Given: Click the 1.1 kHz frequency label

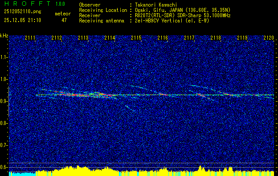Looking at the screenshot, I should coord(4,57).
